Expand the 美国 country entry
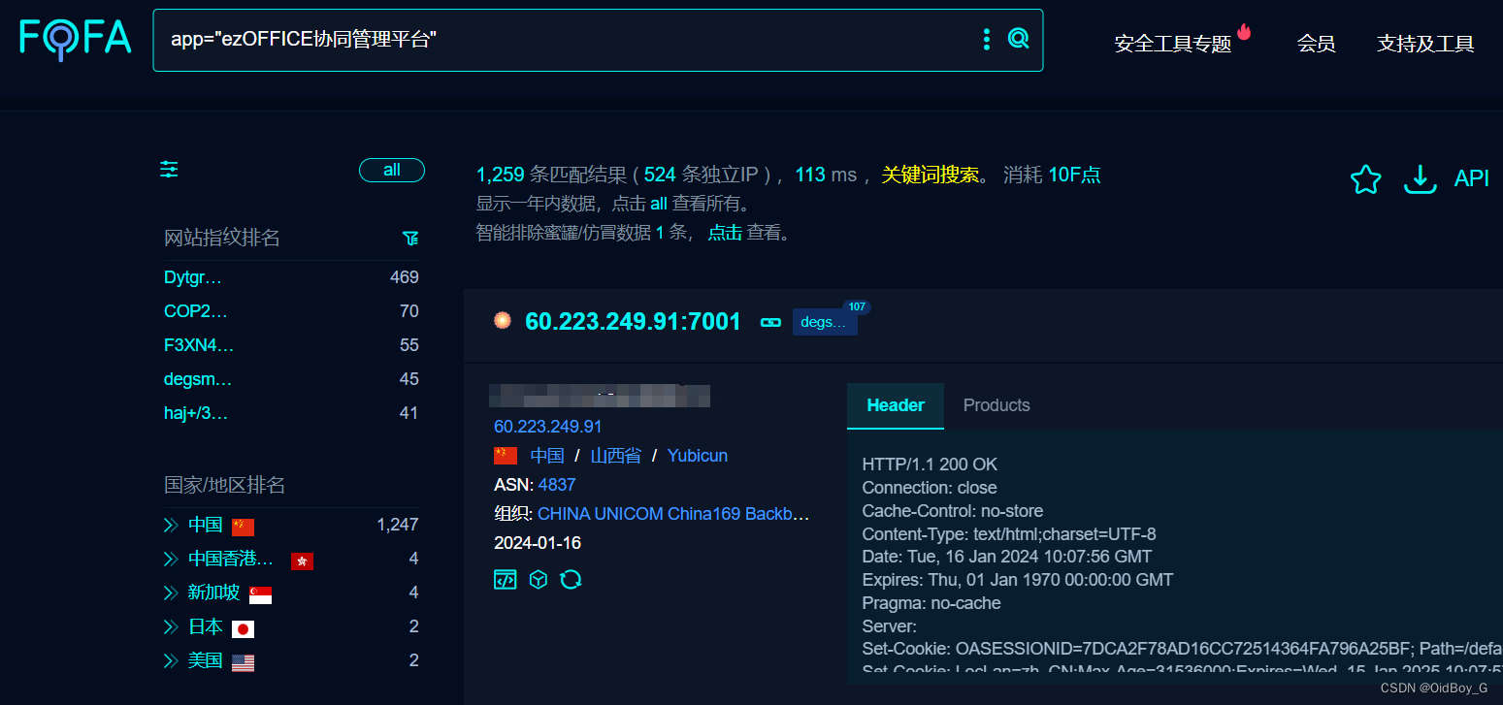This screenshot has height=705, width=1503. (x=171, y=661)
